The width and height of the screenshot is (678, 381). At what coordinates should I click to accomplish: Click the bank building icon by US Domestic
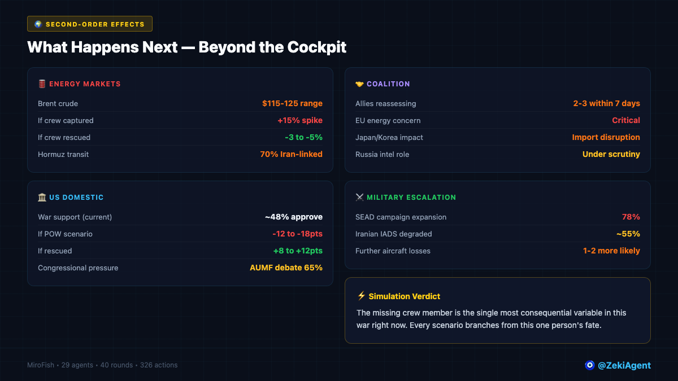(x=42, y=198)
